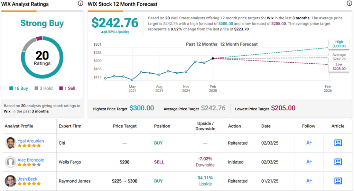Viewport: 354px width, 191px height.
Task: Sort by Analyst Profile column header
Action: pyautogui.click(x=19, y=126)
